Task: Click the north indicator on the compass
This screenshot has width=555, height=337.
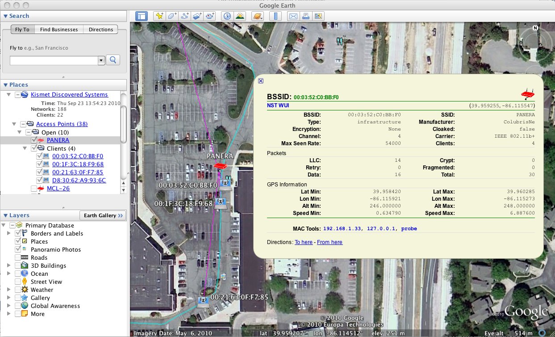Action: [535, 28]
